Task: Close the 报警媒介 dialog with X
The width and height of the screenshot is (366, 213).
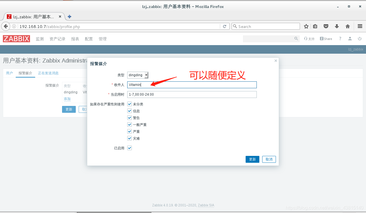Action: (x=276, y=61)
